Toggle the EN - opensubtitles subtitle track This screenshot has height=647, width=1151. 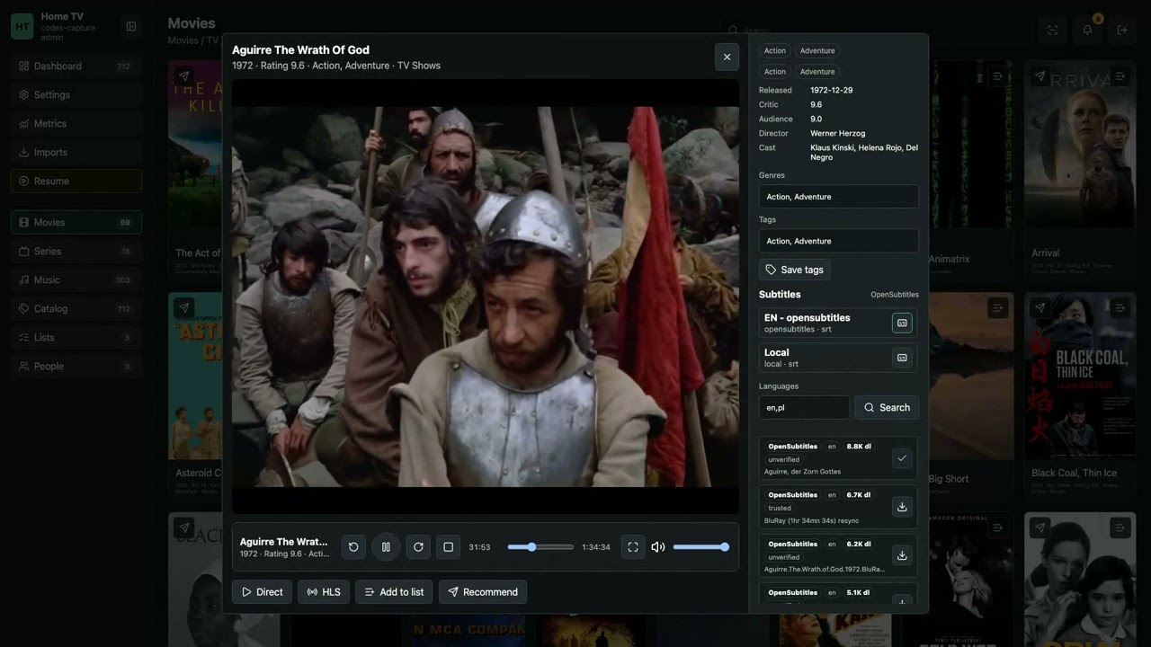[902, 323]
